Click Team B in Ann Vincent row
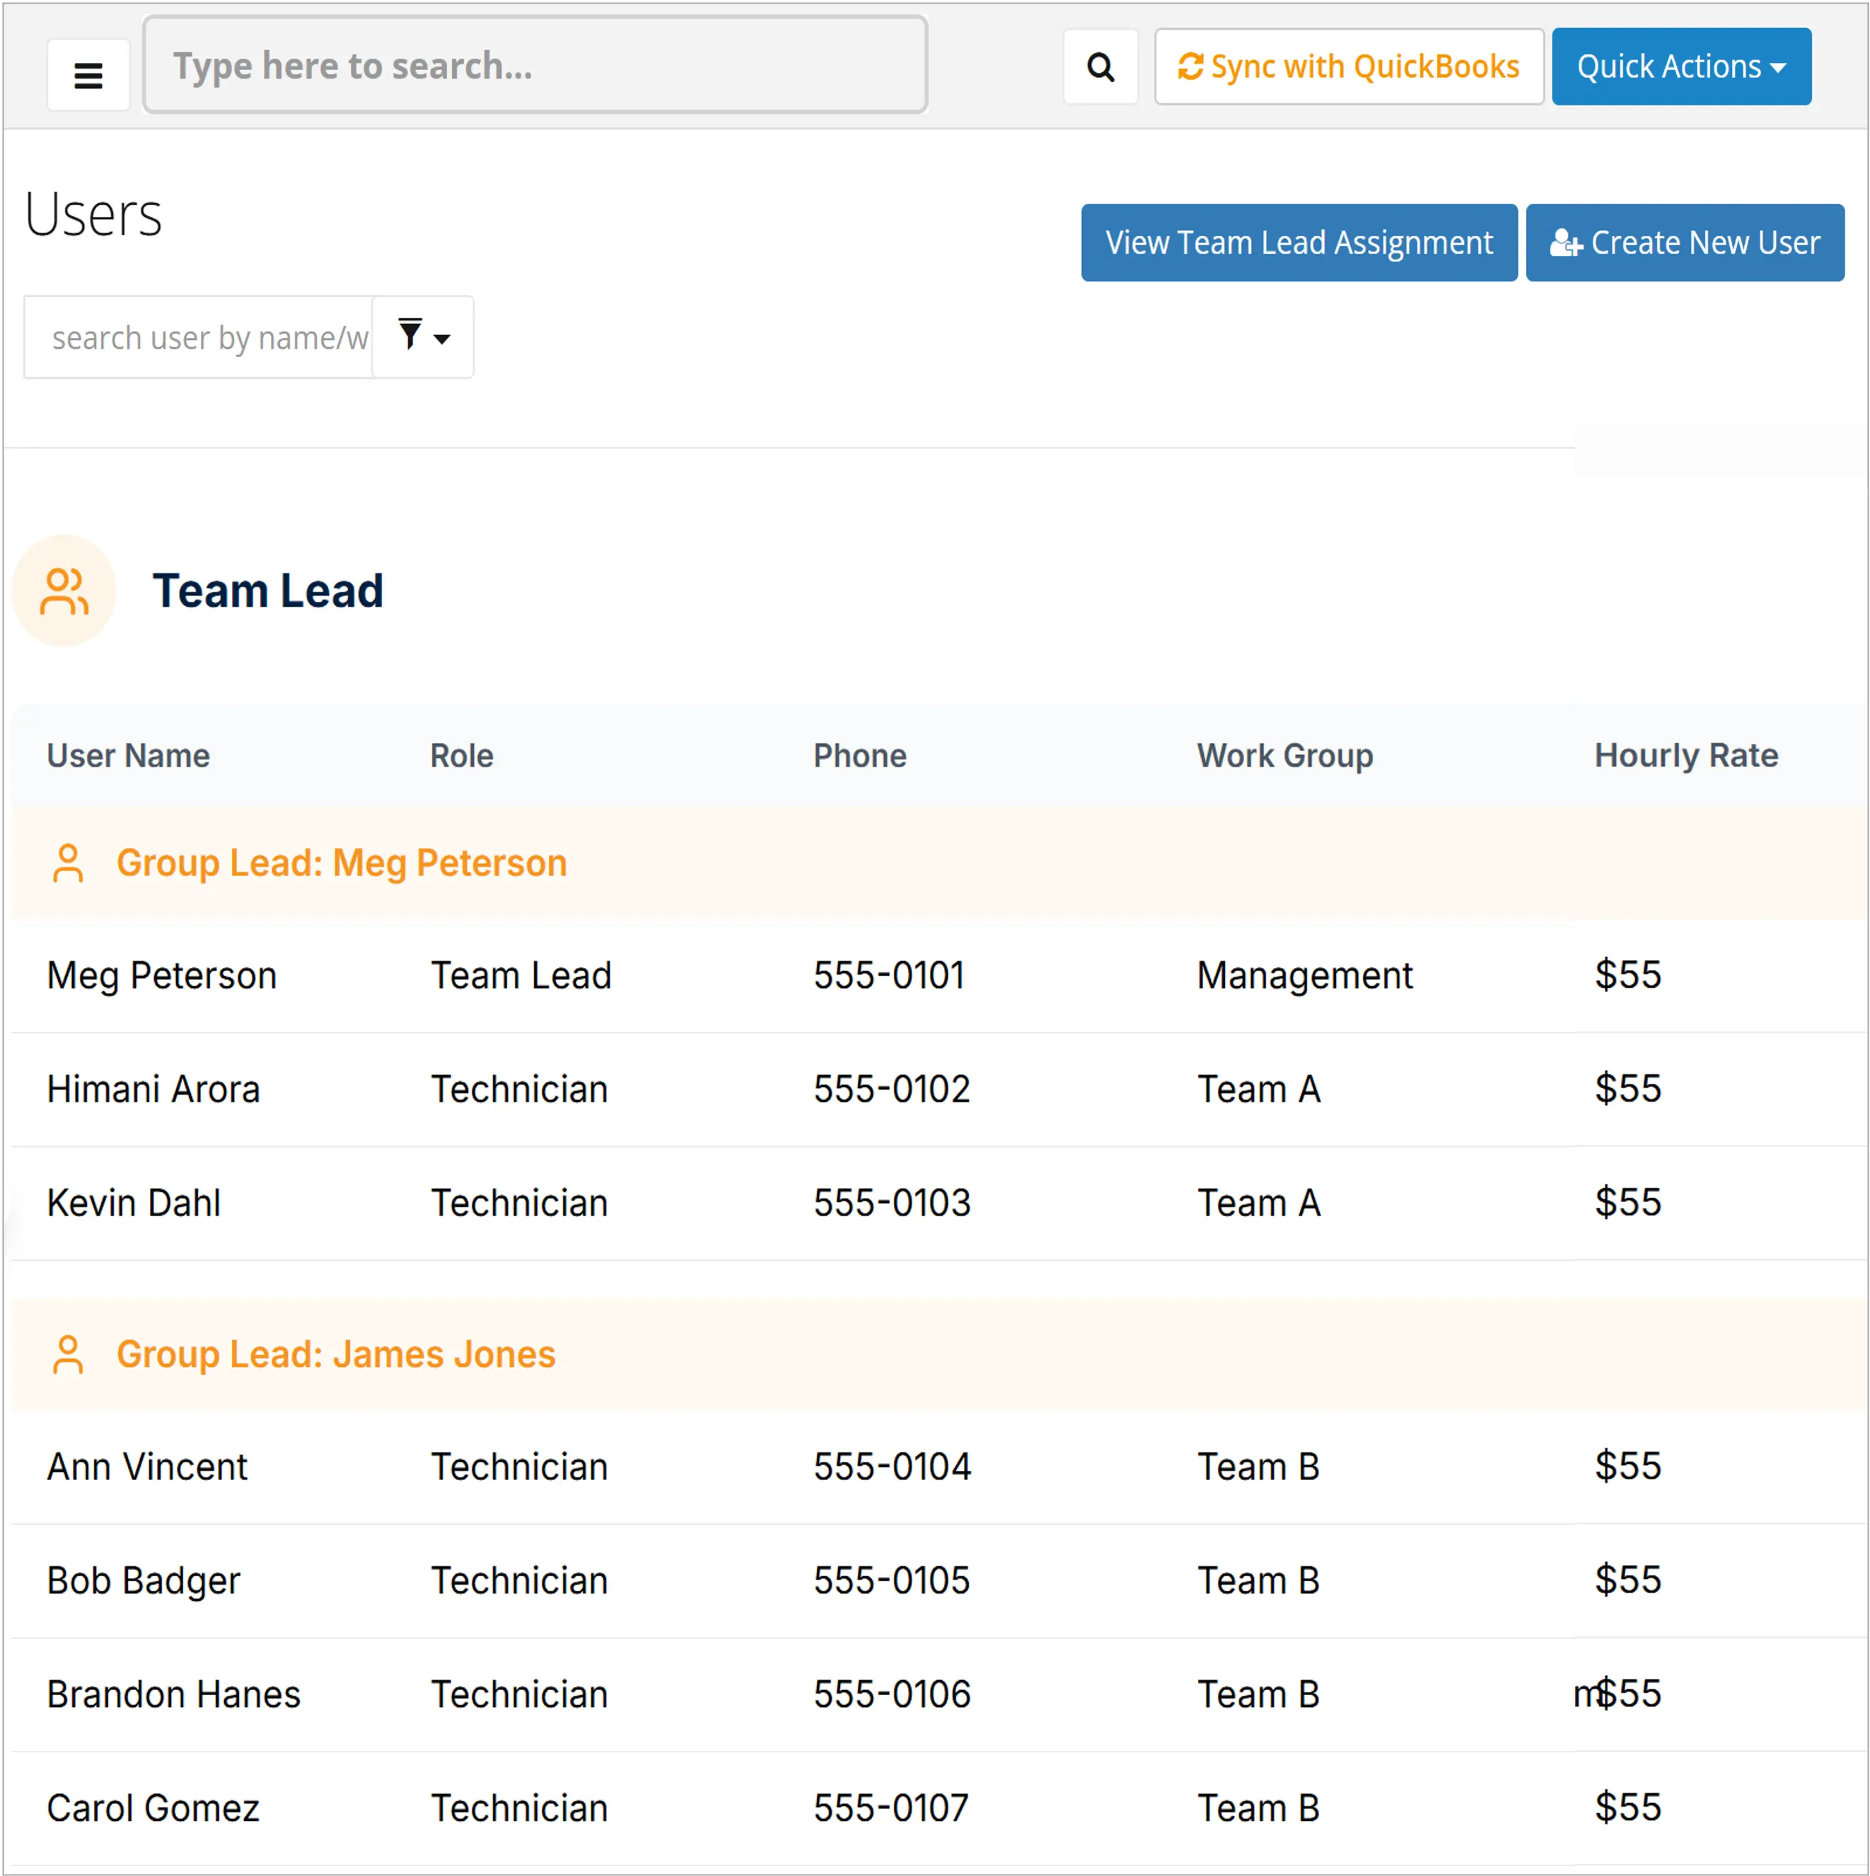1870x1876 pixels. coord(1258,1467)
